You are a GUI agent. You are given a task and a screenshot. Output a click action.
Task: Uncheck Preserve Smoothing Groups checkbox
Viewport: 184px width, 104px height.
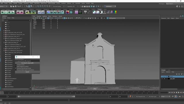[16, 68]
